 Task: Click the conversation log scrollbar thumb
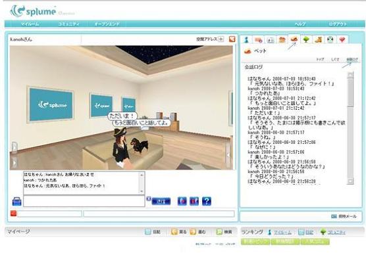(x=350, y=92)
